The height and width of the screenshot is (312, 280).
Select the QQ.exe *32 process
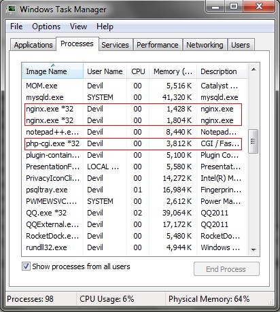135,213
